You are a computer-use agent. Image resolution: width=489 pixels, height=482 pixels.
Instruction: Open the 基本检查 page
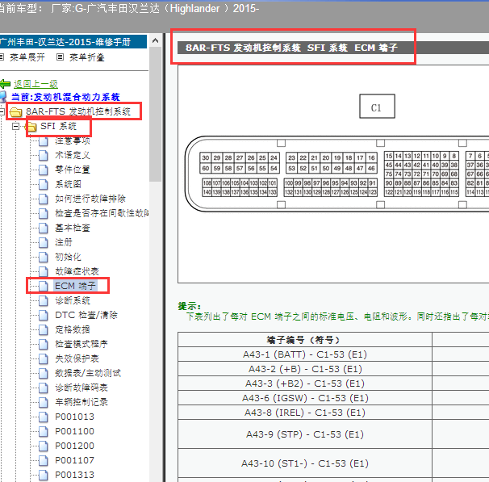coord(73,228)
